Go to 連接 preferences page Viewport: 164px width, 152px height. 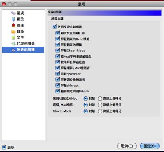(x=20, y=25)
